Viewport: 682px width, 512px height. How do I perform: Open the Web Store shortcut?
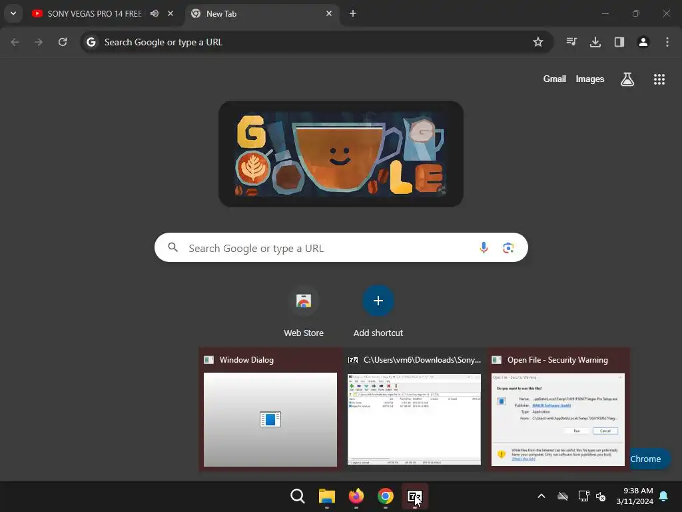coord(304,312)
